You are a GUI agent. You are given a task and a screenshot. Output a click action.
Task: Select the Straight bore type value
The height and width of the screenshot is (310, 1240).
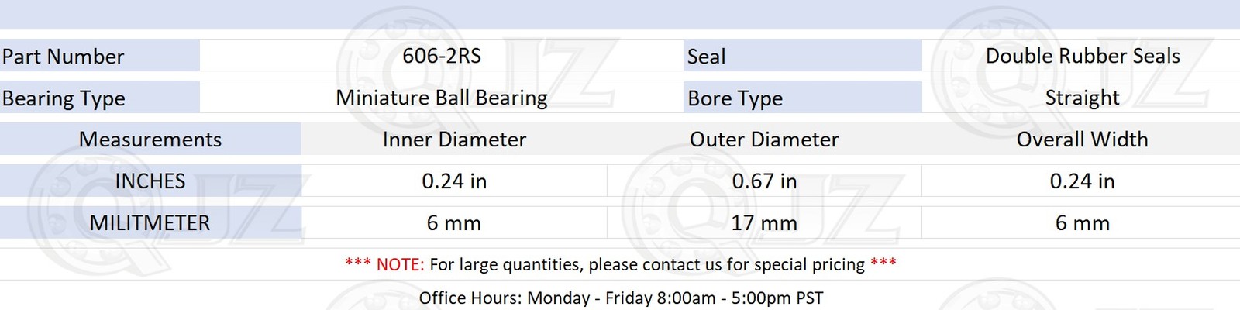click(x=1082, y=98)
